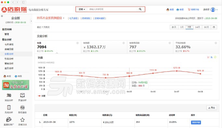Click the green refresh chart icon

point(215,57)
